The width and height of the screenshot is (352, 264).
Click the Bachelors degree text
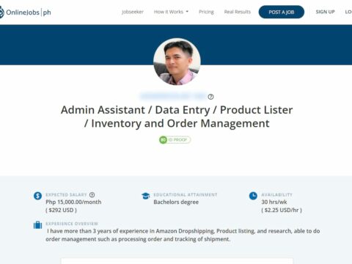[x=176, y=202]
